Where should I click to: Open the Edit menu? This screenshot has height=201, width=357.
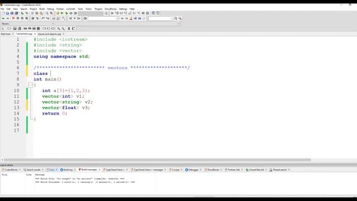pos(8,9)
